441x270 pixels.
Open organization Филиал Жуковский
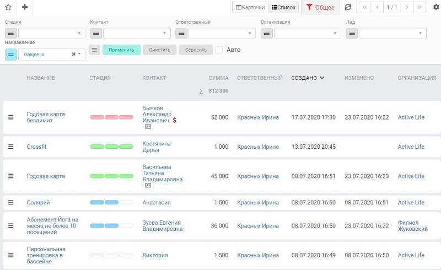tap(412, 225)
